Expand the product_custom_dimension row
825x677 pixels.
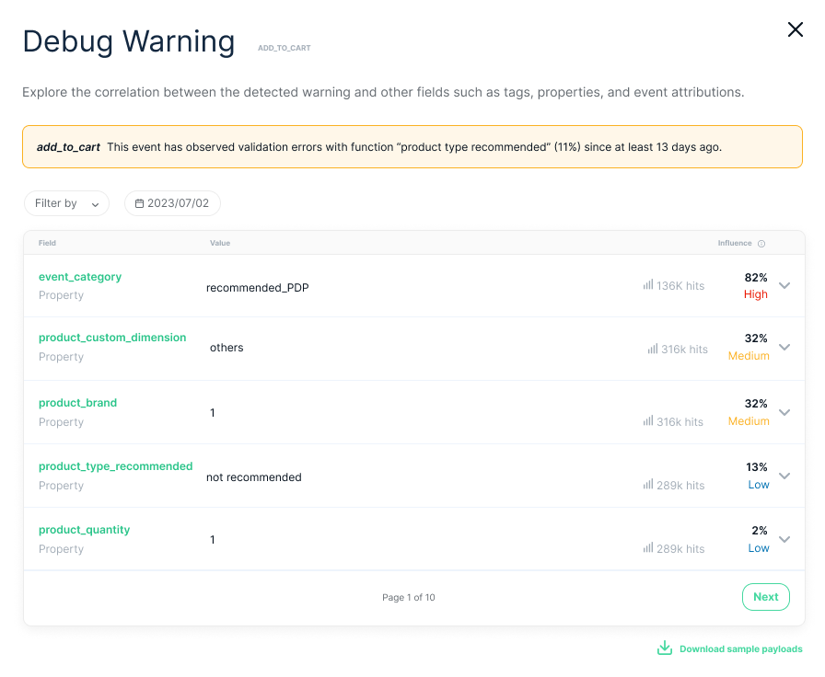click(x=784, y=348)
